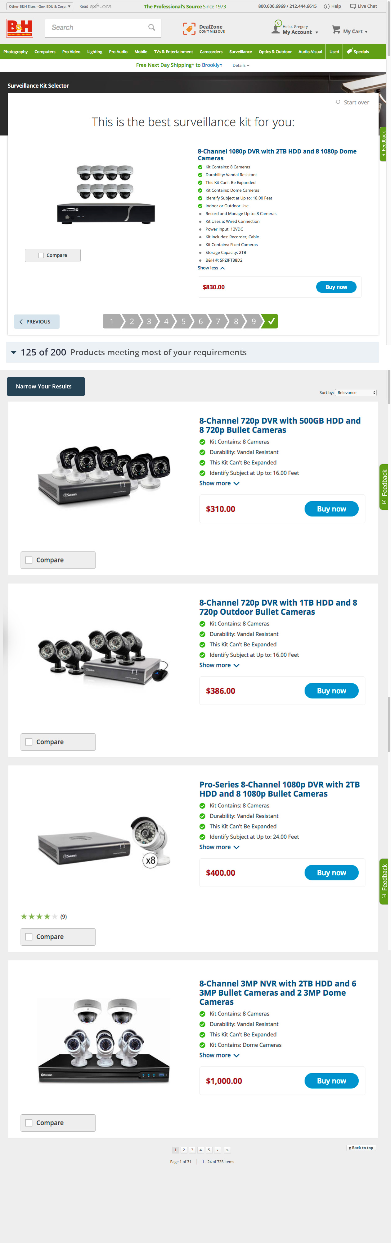The image size is (391, 1243).
Task: Click the Narrow Your Results button
Action: 46,387
